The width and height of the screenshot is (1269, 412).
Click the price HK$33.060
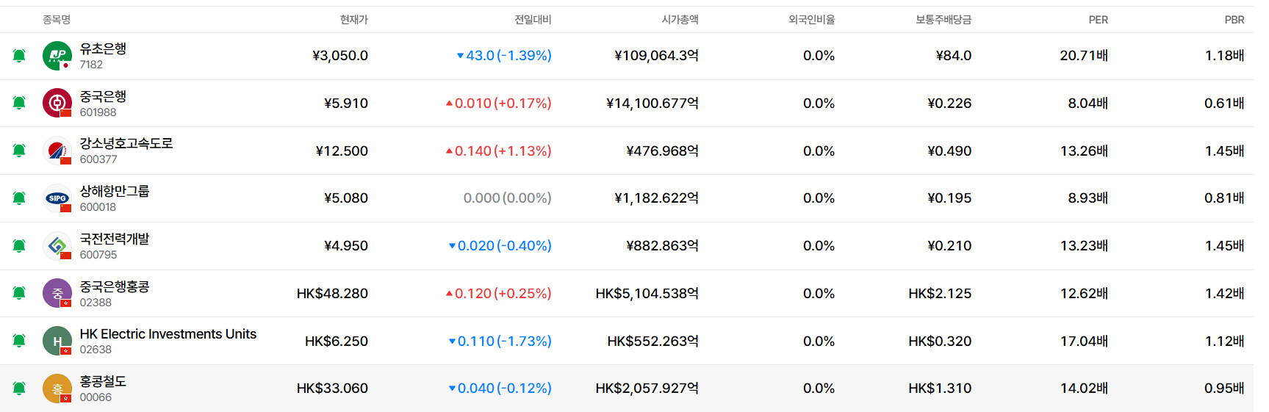[332, 388]
